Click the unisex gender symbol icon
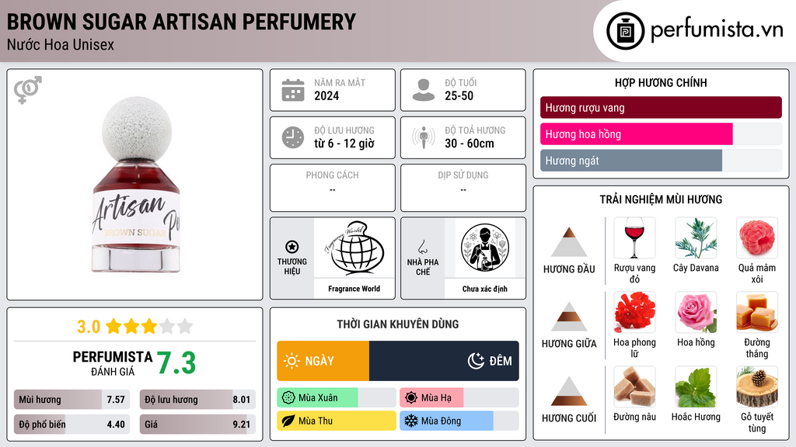Screen dimensions: 796x447 (x=28, y=90)
